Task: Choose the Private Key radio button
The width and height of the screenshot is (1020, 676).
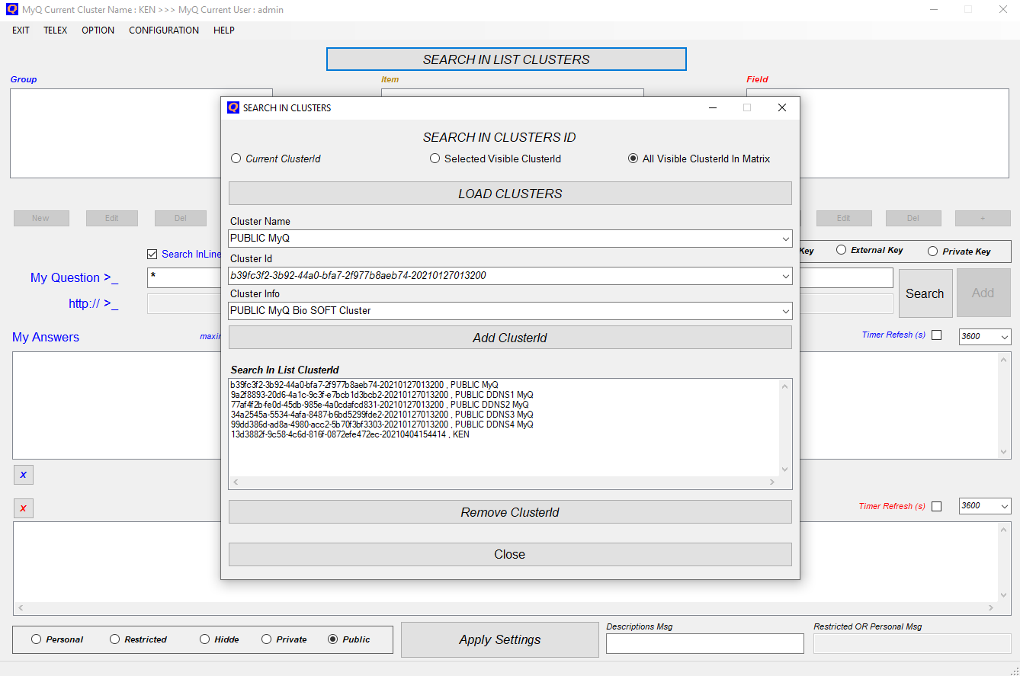Action: click(x=932, y=251)
